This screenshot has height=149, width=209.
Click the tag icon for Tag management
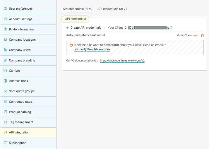(5, 122)
